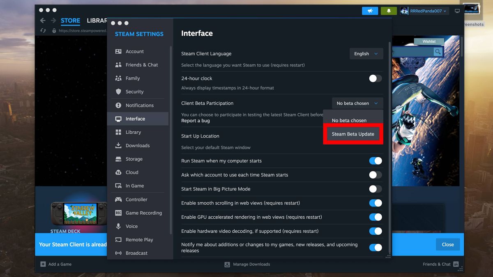The image size is (493, 277).
Task: Open Storage settings
Action: 134,159
